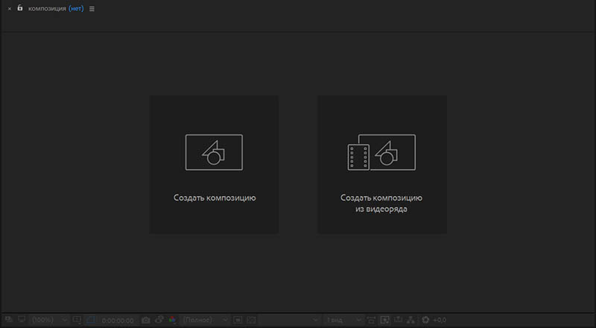The height and width of the screenshot is (328, 596).
Task: Click the show snapshot icon beside camera
Action: pos(159,320)
